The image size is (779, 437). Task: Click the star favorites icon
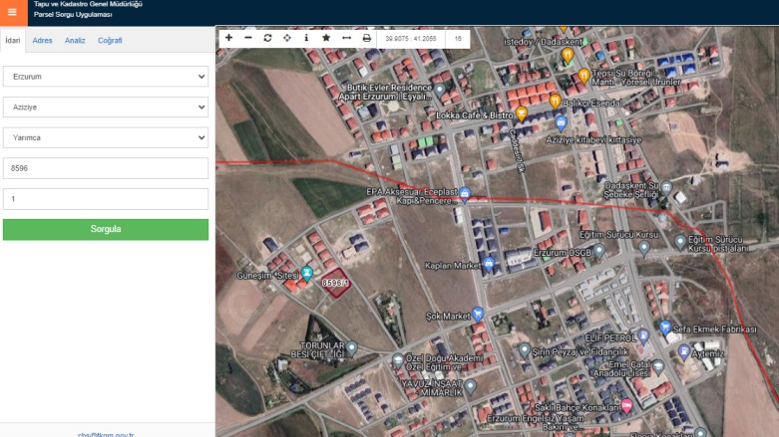tap(326, 38)
